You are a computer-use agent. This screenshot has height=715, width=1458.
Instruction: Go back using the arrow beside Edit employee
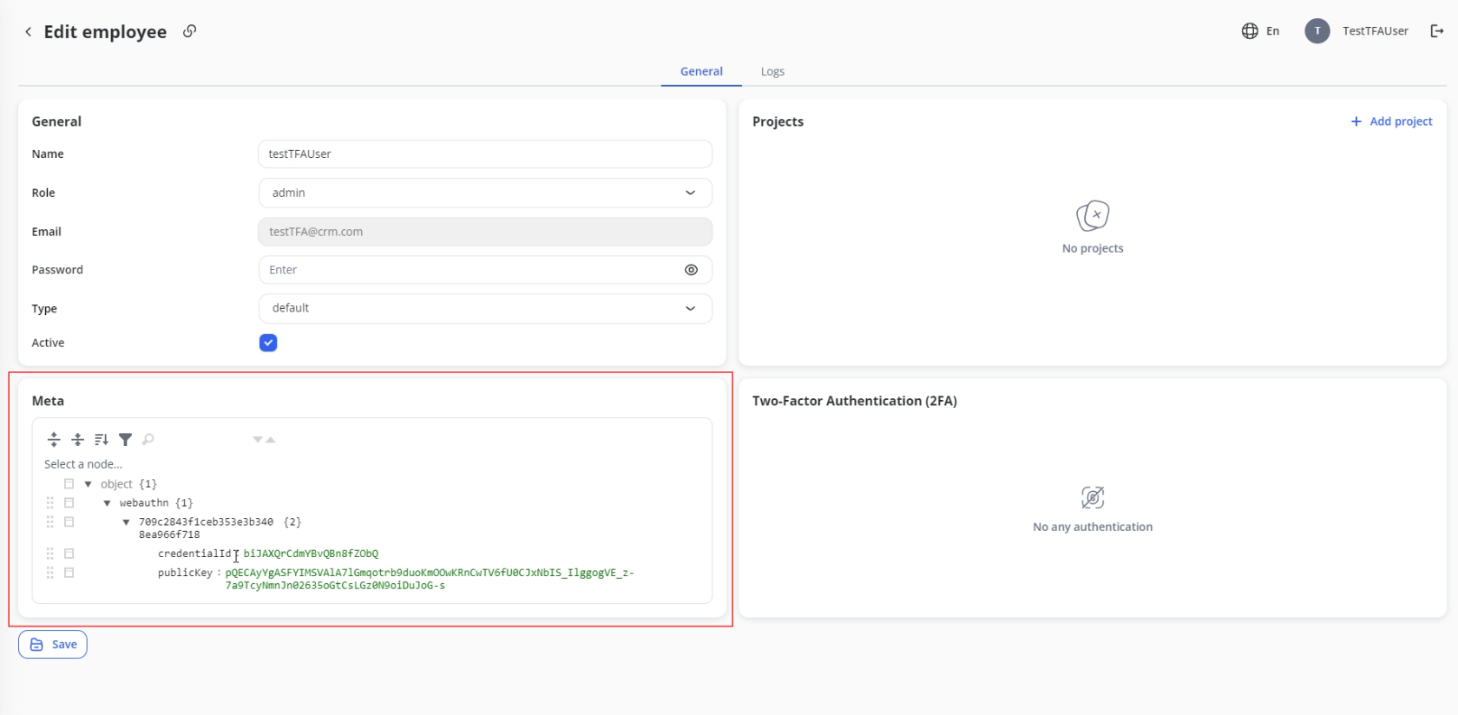tap(28, 32)
